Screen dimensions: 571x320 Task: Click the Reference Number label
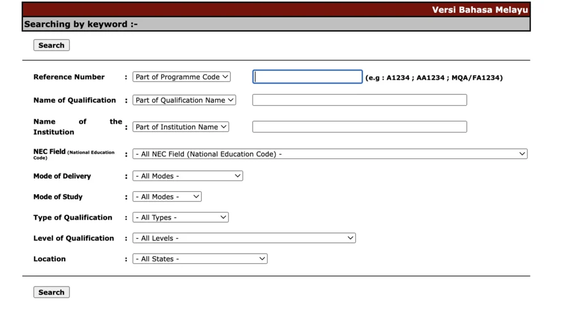point(69,77)
